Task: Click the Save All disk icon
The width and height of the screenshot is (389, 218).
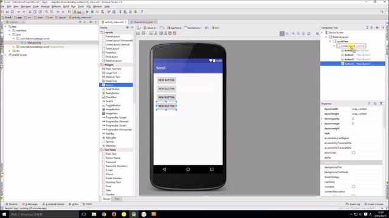Action: (x=7, y=12)
